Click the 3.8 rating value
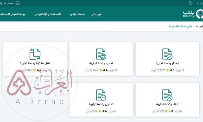 171,111
